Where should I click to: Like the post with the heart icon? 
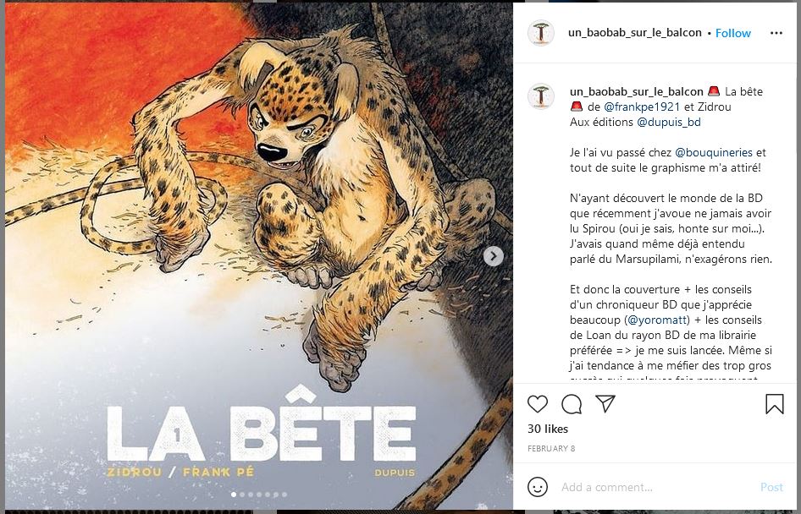pyautogui.click(x=538, y=404)
